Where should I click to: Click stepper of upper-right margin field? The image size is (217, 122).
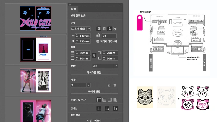tap(104, 53)
